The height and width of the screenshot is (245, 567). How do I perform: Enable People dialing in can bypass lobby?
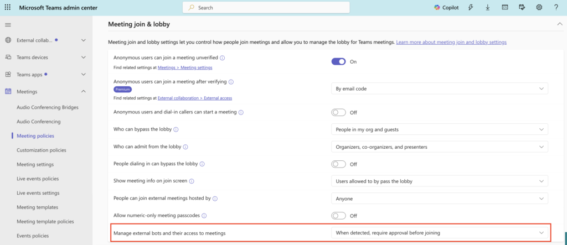(x=339, y=164)
